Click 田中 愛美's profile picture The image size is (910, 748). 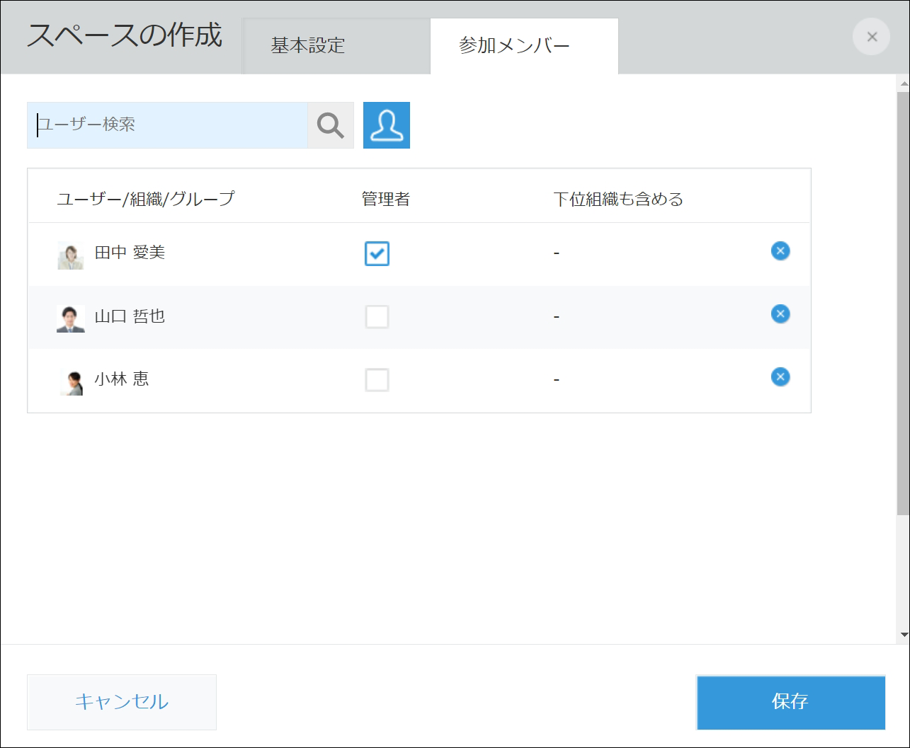[x=69, y=255]
